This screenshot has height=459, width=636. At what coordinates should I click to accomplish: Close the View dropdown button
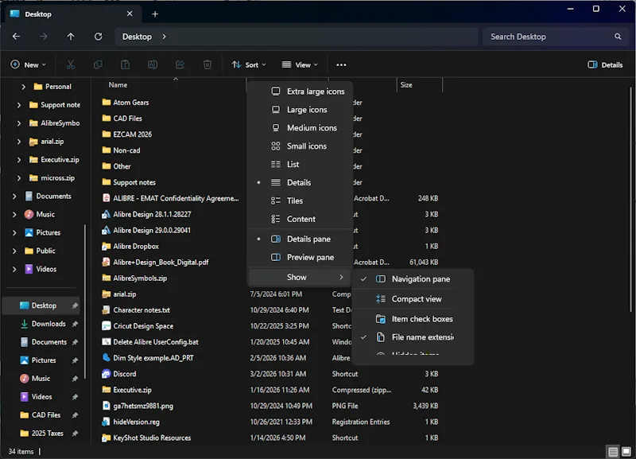click(300, 65)
